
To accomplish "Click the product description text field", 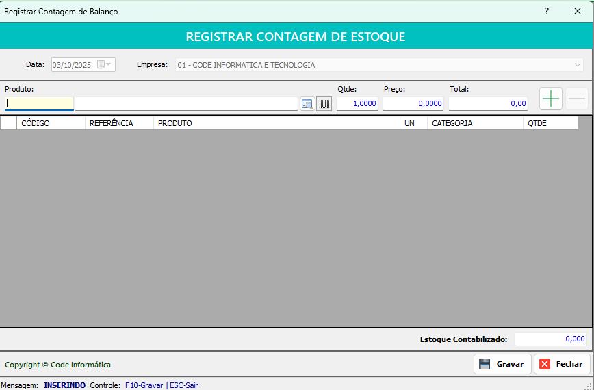I will pyautogui.click(x=186, y=103).
